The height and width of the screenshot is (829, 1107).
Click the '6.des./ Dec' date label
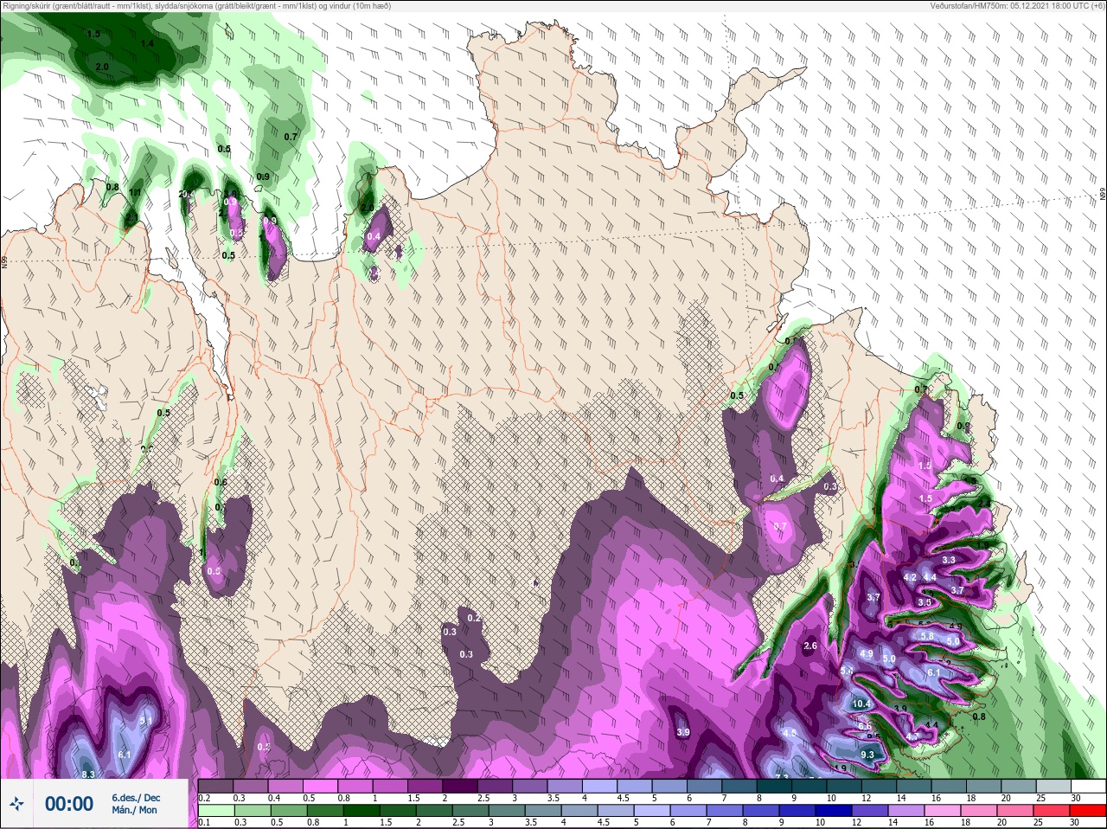(136, 798)
